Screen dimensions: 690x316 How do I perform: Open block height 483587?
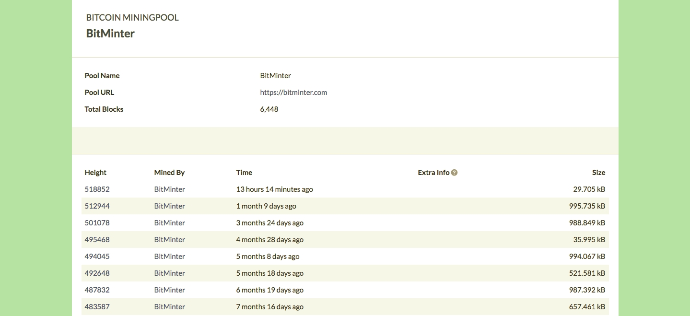97,307
